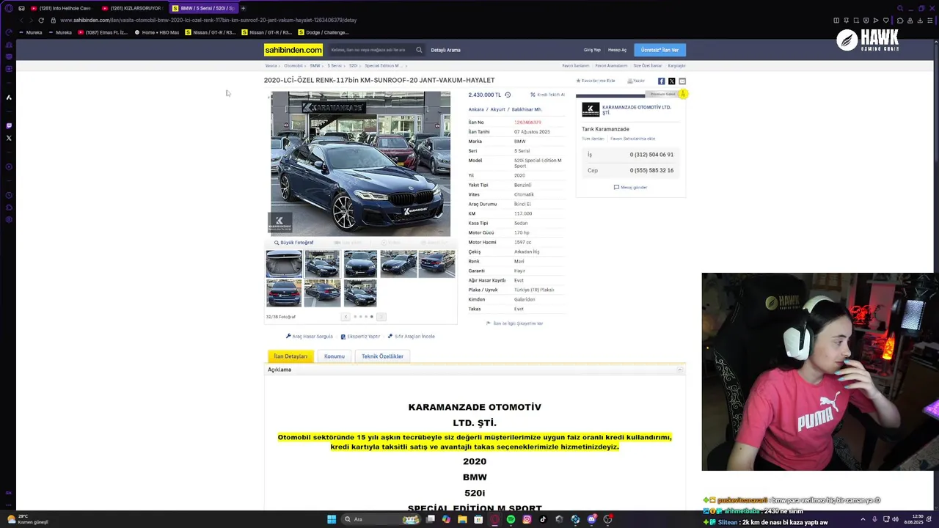This screenshot has width=939, height=528.
Task: Click Mesaj gönder to message seller
Action: 631,187
